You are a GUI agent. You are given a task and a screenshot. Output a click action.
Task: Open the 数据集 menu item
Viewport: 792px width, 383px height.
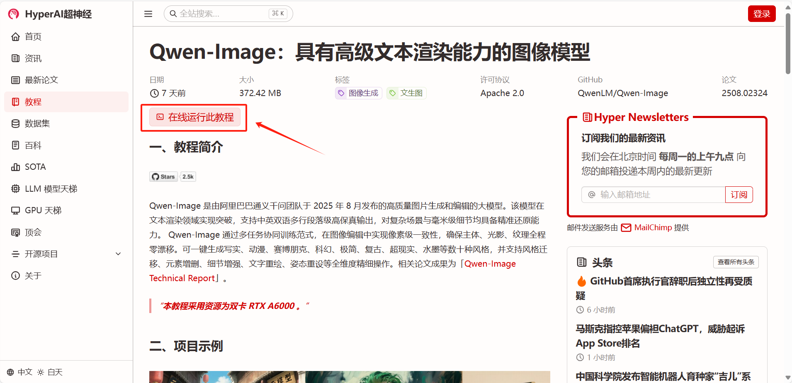tap(37, 123)
